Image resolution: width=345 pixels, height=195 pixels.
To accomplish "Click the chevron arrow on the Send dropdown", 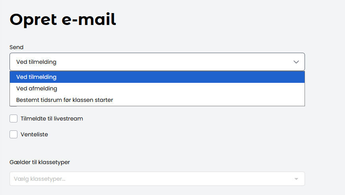I will click(x=296, y=62).
